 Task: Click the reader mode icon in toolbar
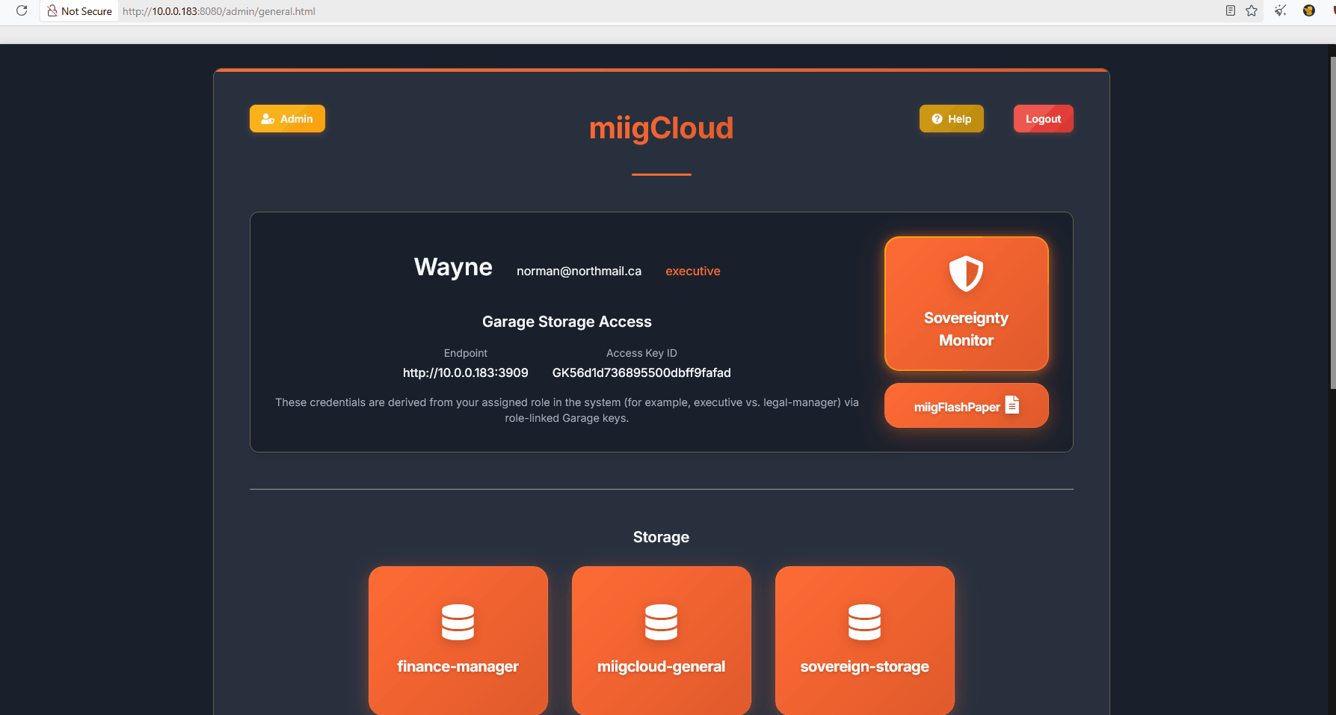click(x=1230, y=11)
